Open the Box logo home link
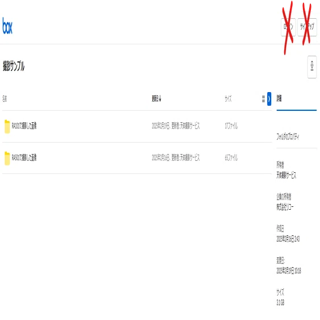The width and height of the screenshot is (320, 320). click(7, 26)
